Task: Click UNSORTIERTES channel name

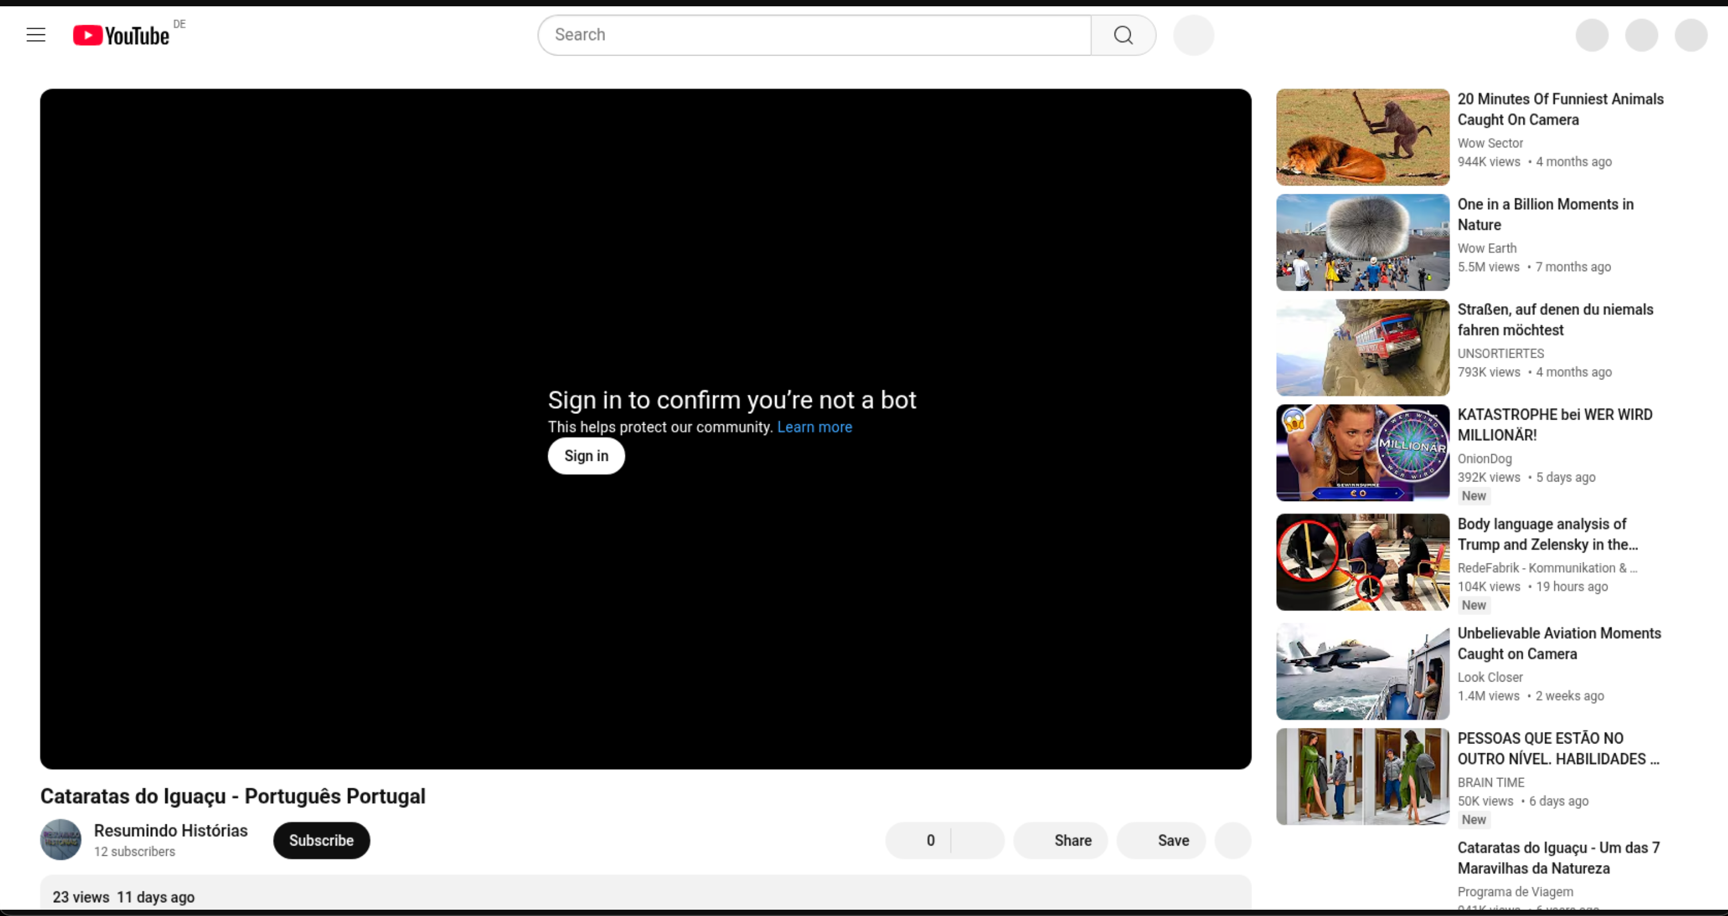Action: pos(1500,354)
